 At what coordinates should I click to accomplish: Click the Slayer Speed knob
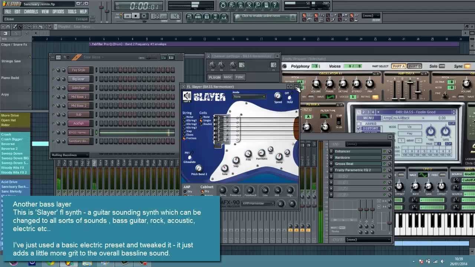pyautogui.click(x=278, y=96)
